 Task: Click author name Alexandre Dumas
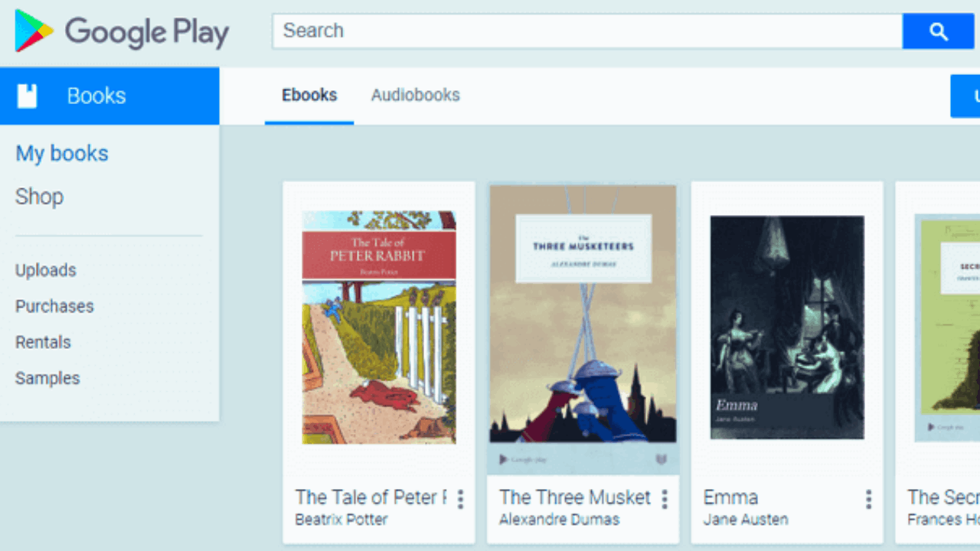tap(559, 520)
